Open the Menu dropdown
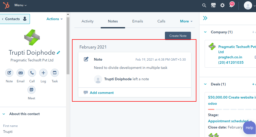Image resolution: width=256 pixels, height=137 pixels. point(20,5)
